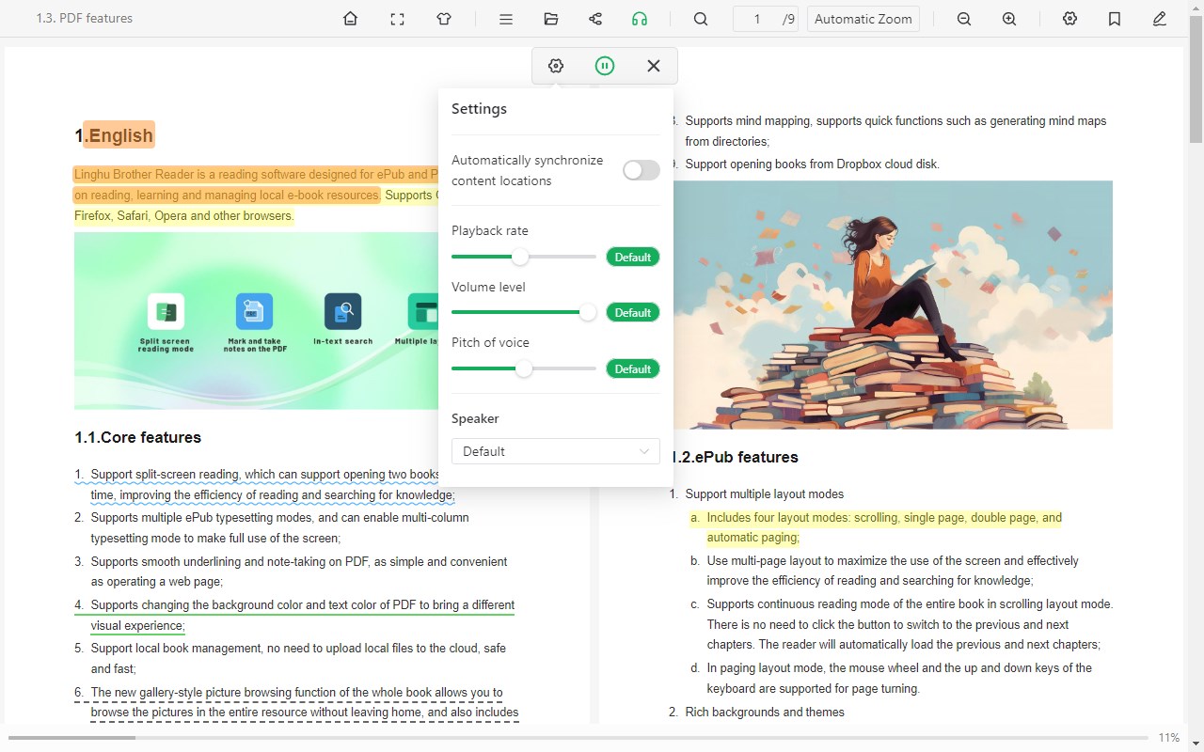Reset pitch of voice to Default
This screenshot has height=752, width=1204.
pyautogui.click(x=633, y=368)
